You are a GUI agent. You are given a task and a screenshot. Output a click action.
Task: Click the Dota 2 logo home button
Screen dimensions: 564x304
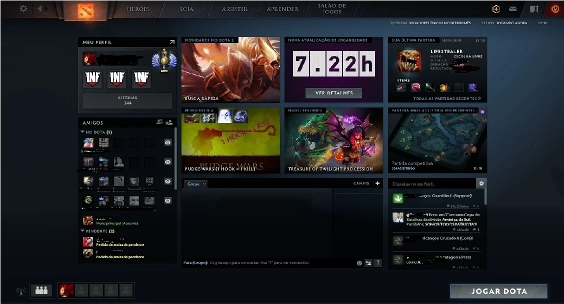[x=85, y=11]
